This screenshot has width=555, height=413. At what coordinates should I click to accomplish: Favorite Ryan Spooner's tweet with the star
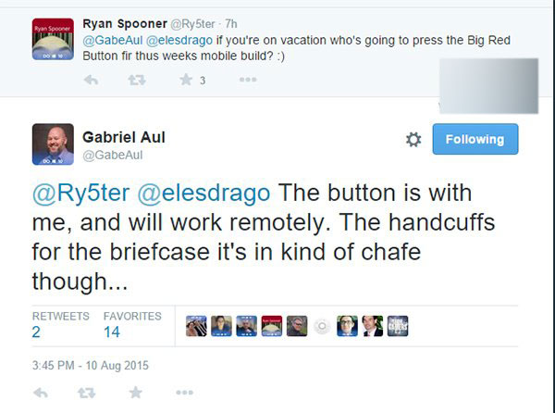[x=184, y=81]
